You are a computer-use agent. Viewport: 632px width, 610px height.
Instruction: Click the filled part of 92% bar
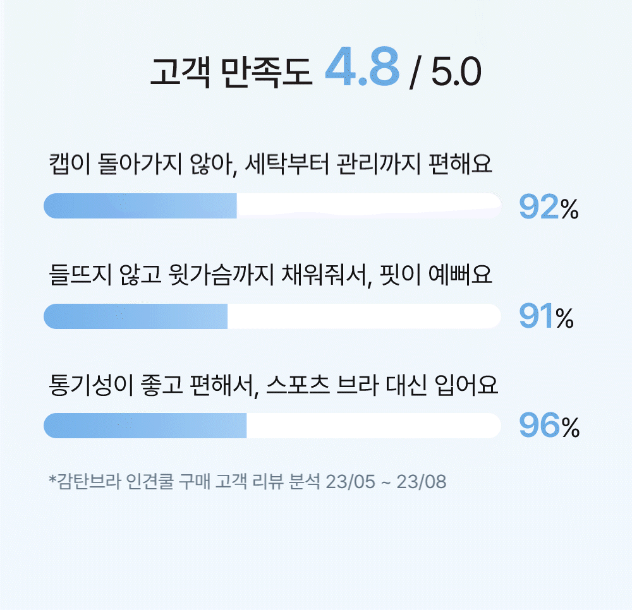[x=140, y=206]
